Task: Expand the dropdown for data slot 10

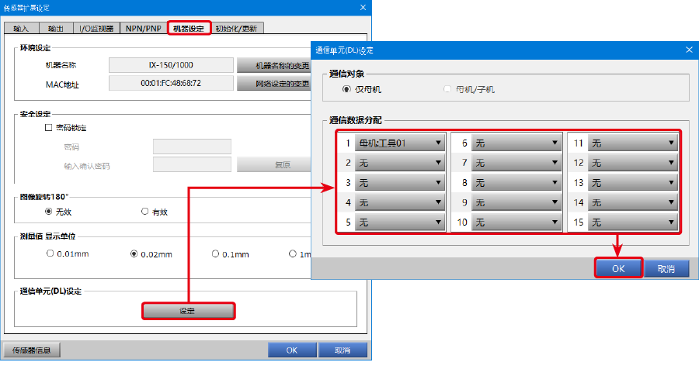Action: tap(516, 222)
